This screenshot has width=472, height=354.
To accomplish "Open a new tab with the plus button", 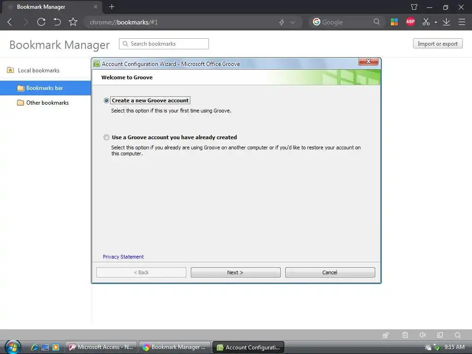I will (x=112, y=6).
